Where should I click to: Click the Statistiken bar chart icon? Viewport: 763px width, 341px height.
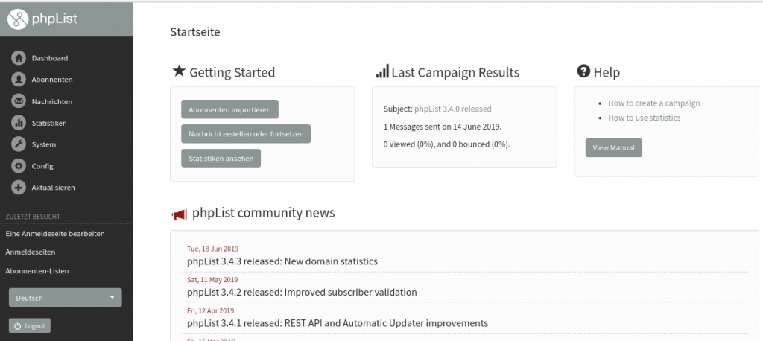19,123
